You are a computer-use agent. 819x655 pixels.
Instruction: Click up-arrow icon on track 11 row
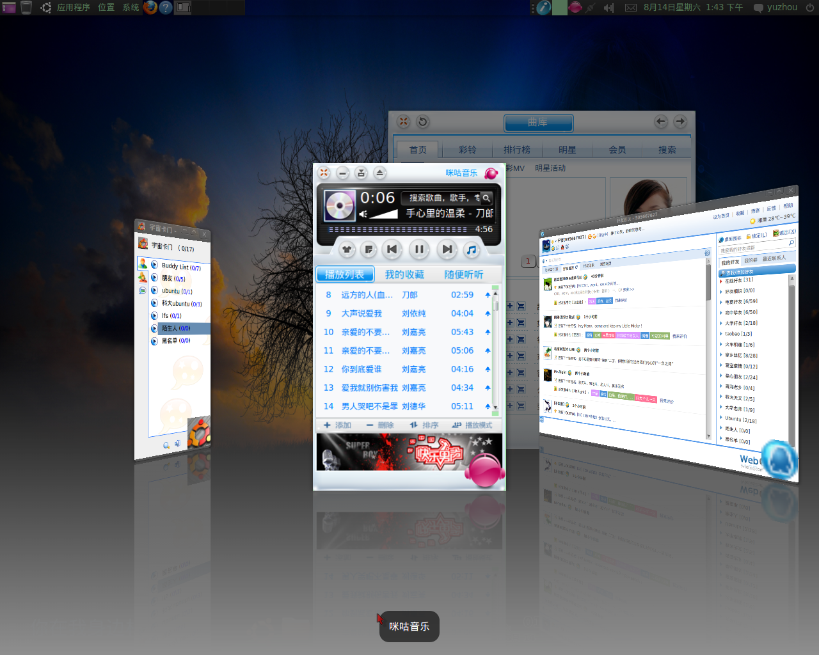pos(488,351)
